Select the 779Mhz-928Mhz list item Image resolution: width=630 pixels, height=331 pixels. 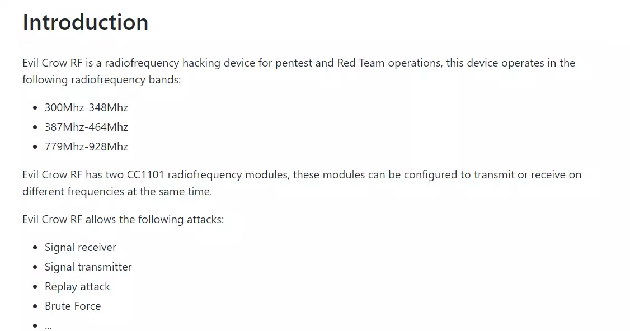pos(86,146)
